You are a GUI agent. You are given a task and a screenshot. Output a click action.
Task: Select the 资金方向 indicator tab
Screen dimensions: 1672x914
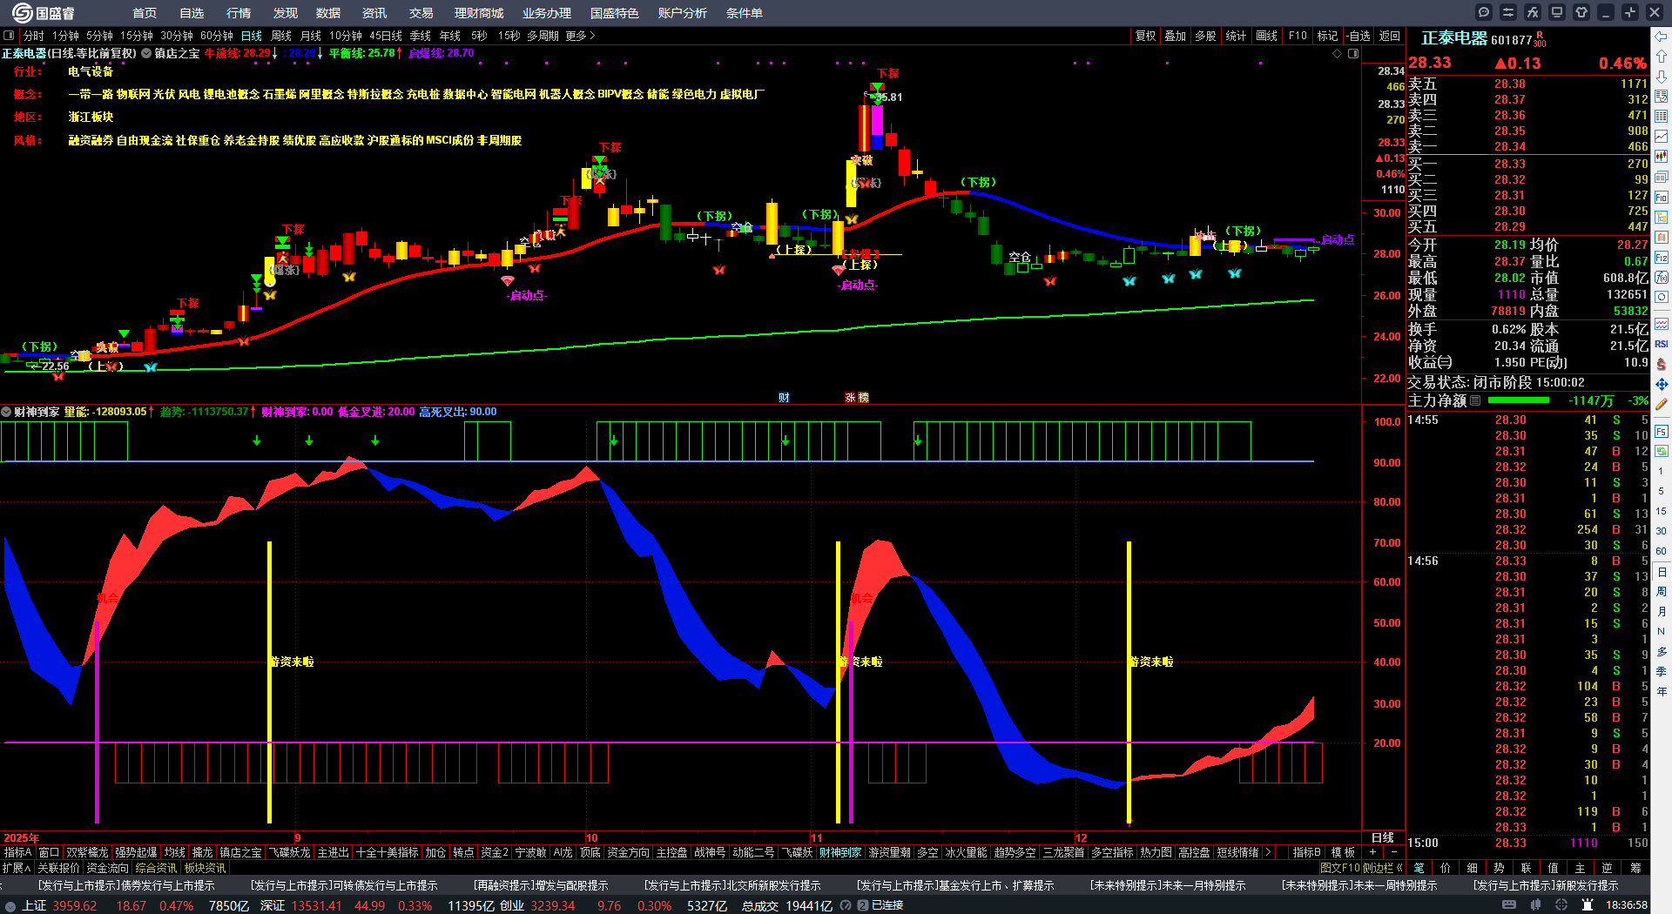(x=629, y=852)
